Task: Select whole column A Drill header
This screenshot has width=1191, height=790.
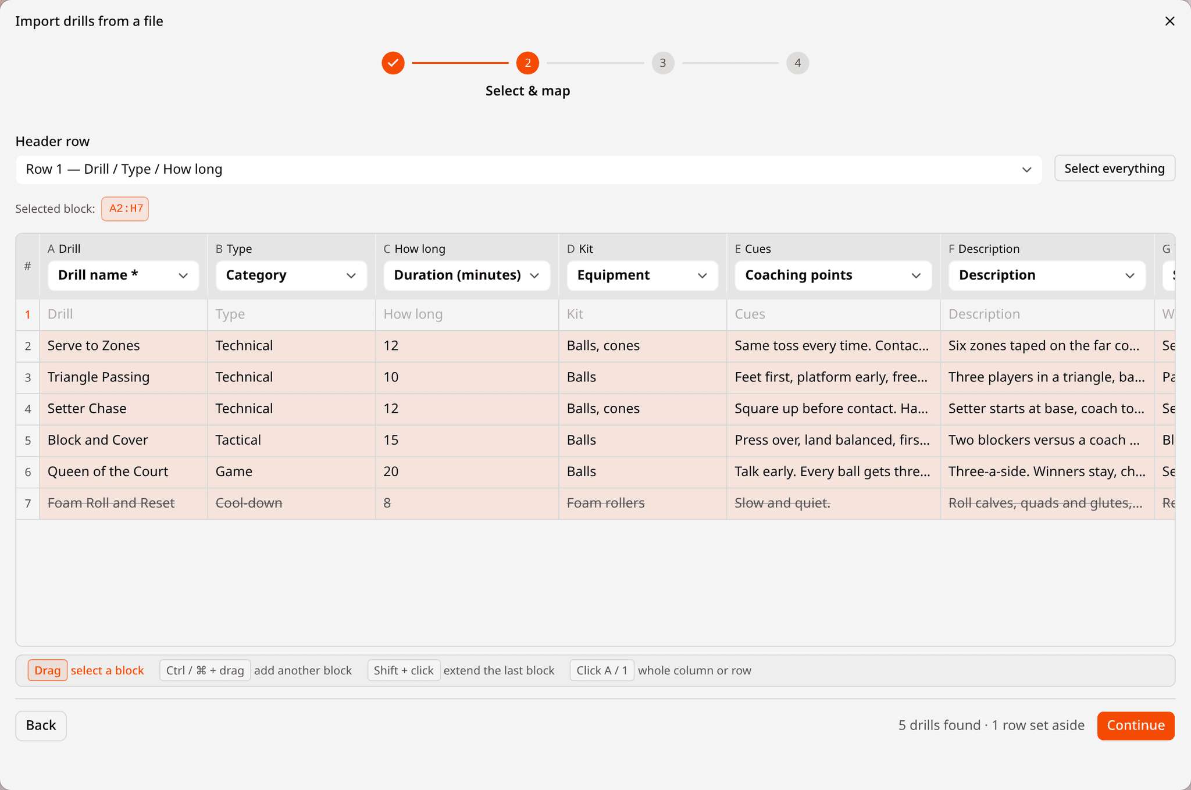Action: coord(64,249)
